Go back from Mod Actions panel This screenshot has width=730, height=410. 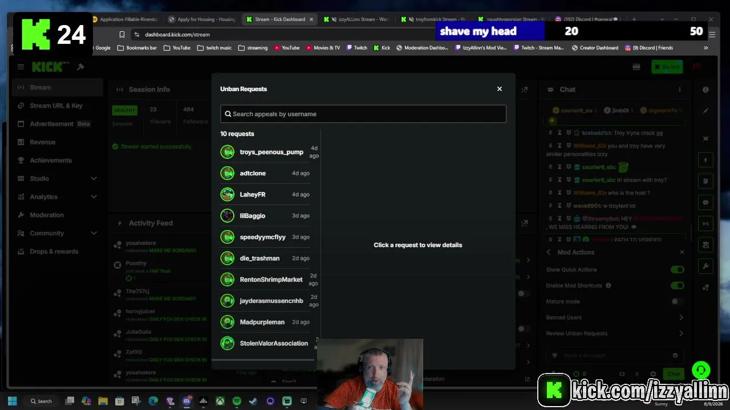(x=549, y=252)
